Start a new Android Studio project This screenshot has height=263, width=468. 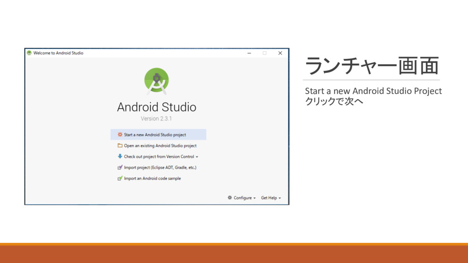(158, 135)
